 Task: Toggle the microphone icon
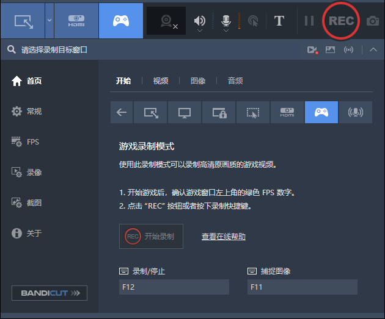pos(226,20)
